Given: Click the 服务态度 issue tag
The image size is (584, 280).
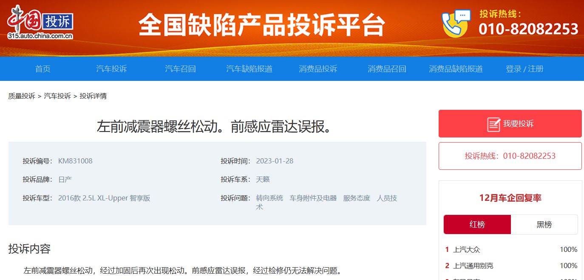Looking at the screenshot, I should [x=357, y=198].
